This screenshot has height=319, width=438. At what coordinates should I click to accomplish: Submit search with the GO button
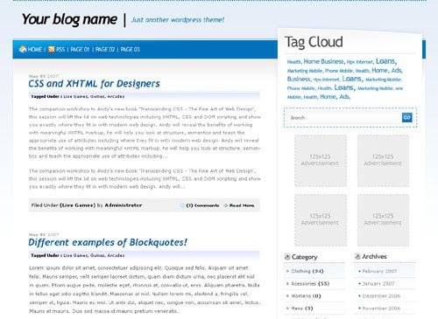point(407,117)
